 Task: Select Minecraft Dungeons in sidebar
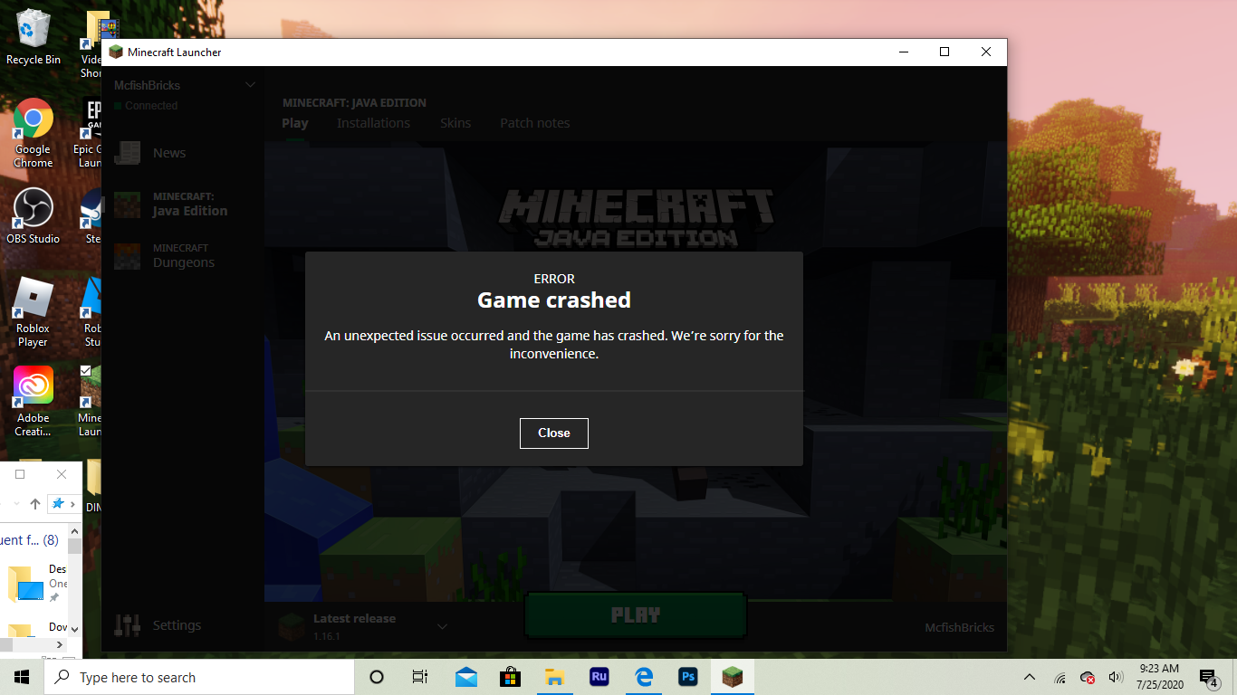(x=183, y=256)
